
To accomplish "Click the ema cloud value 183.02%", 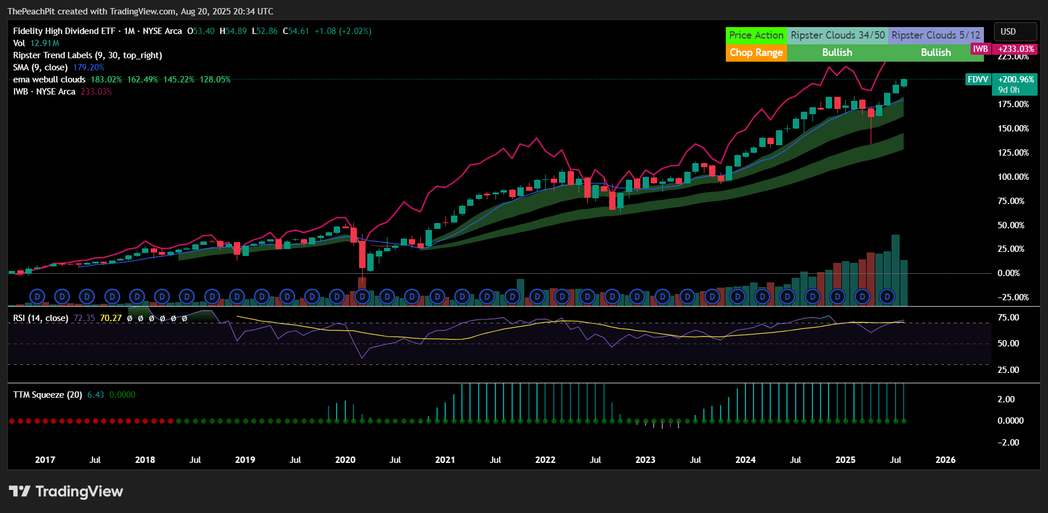I will 106,80.
